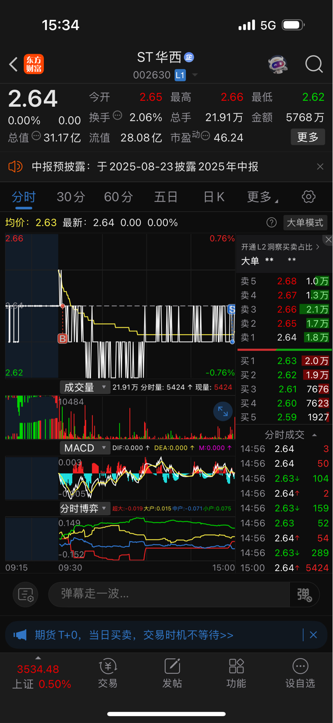The height and width of the screenshot is (723, 333).
Task: Switch to the 五日 tab
Action: coord(166,197)
